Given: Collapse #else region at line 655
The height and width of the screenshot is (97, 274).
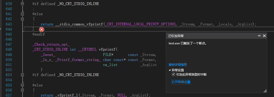Looking at the screenshot, I should click(x=22, y=85).
